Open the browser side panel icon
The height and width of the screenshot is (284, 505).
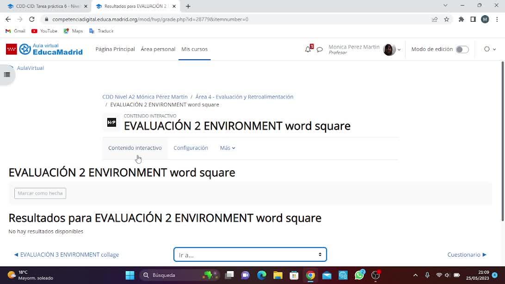pyautogui.click(x=473, y=19)
